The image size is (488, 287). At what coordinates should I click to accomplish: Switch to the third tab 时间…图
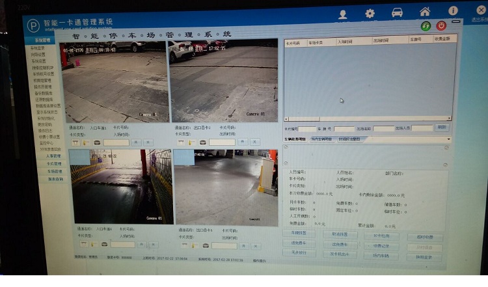pyautogui.click(x=349, y=139)
